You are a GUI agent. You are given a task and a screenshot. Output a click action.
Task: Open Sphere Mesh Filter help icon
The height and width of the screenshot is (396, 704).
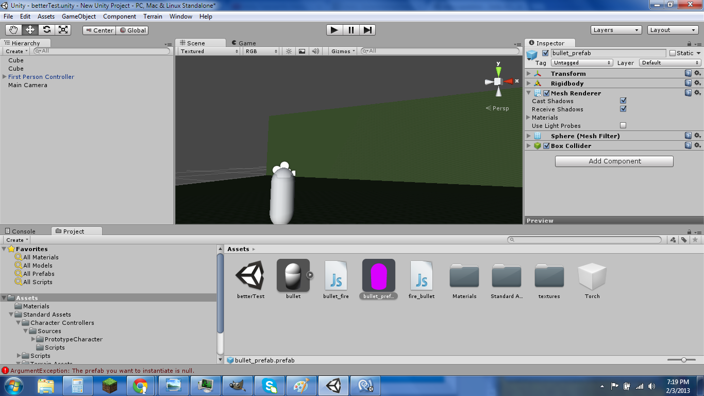coord(688,136)
